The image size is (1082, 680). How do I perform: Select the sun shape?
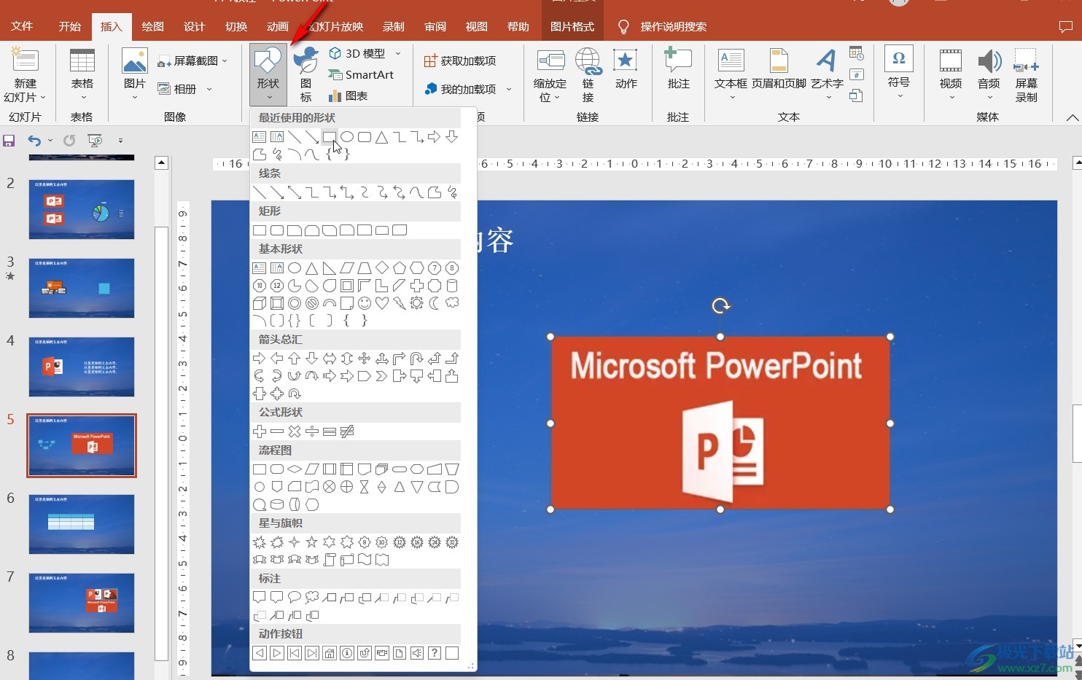pos(417,303)
